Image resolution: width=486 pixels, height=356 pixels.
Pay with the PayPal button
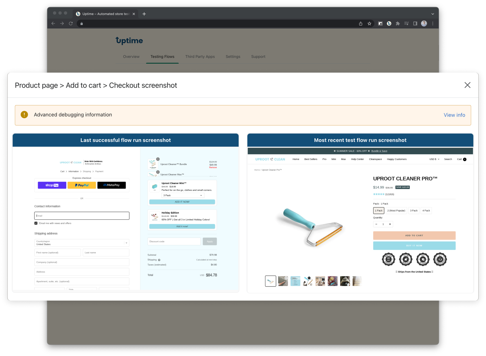pos(82,185)
